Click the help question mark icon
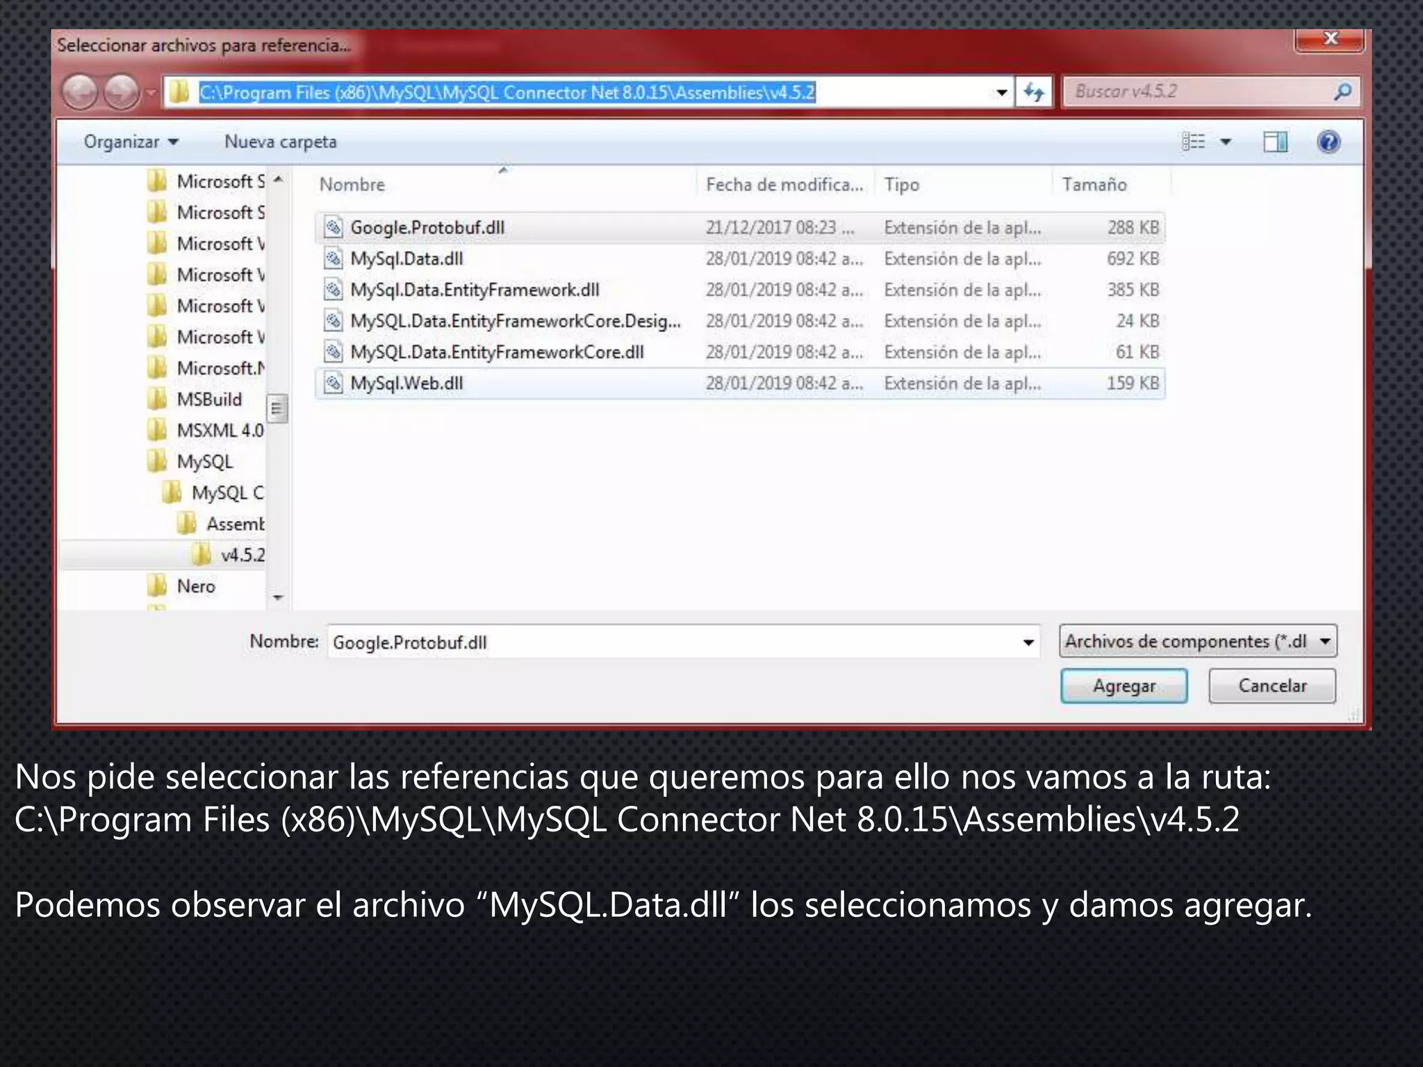The width and height of the screenshot is (1423, 1067). click(1329, 142)
